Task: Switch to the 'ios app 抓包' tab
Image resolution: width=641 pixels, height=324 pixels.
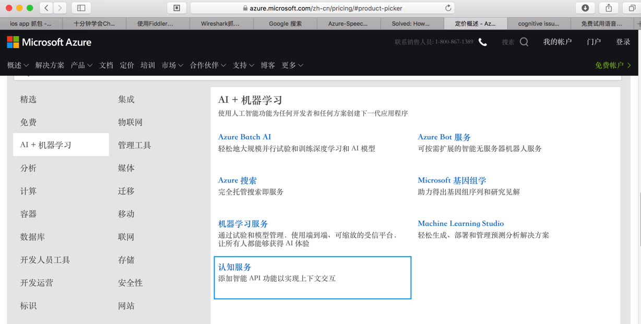Action: (x=31, y=23)
